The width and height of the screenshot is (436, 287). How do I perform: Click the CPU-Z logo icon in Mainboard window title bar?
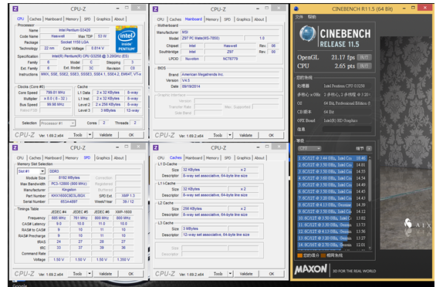pyautogui.click(x=156, y=9)
